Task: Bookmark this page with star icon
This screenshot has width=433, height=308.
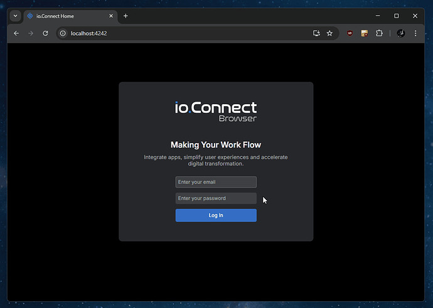Action: (x=329, y=33)
